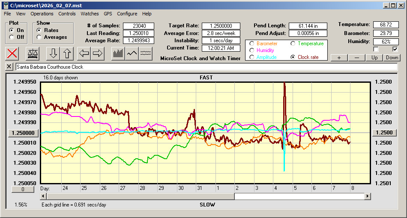407x218 pixels.
Task: Click the plus zoom button
Action: 339,58
